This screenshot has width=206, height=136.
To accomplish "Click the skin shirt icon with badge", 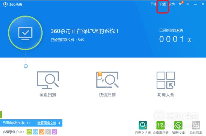I will click(181, 4).
